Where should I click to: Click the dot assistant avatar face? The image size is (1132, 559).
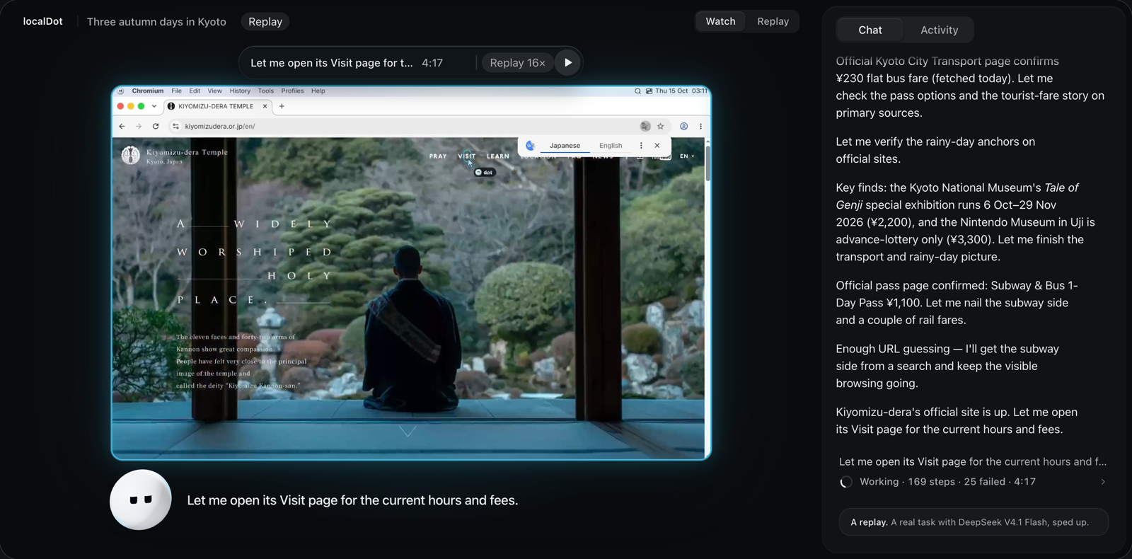coord(141,500)
